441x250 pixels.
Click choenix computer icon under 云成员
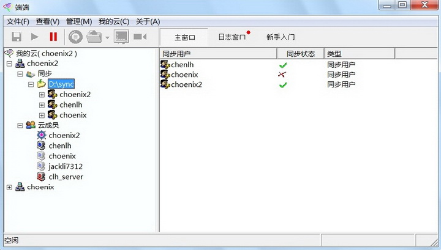coord(41,156)
